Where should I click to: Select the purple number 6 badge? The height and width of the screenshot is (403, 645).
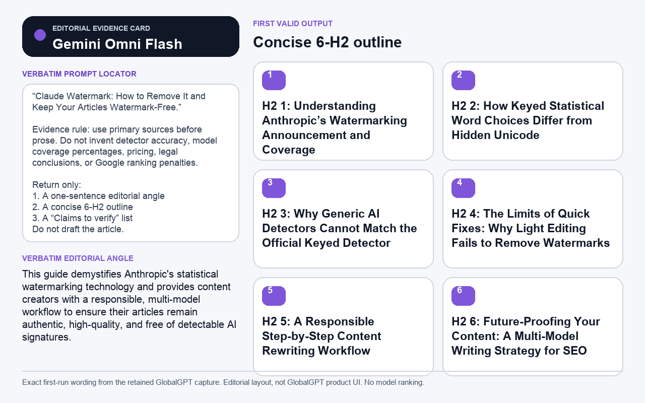(x=463, y=296)
